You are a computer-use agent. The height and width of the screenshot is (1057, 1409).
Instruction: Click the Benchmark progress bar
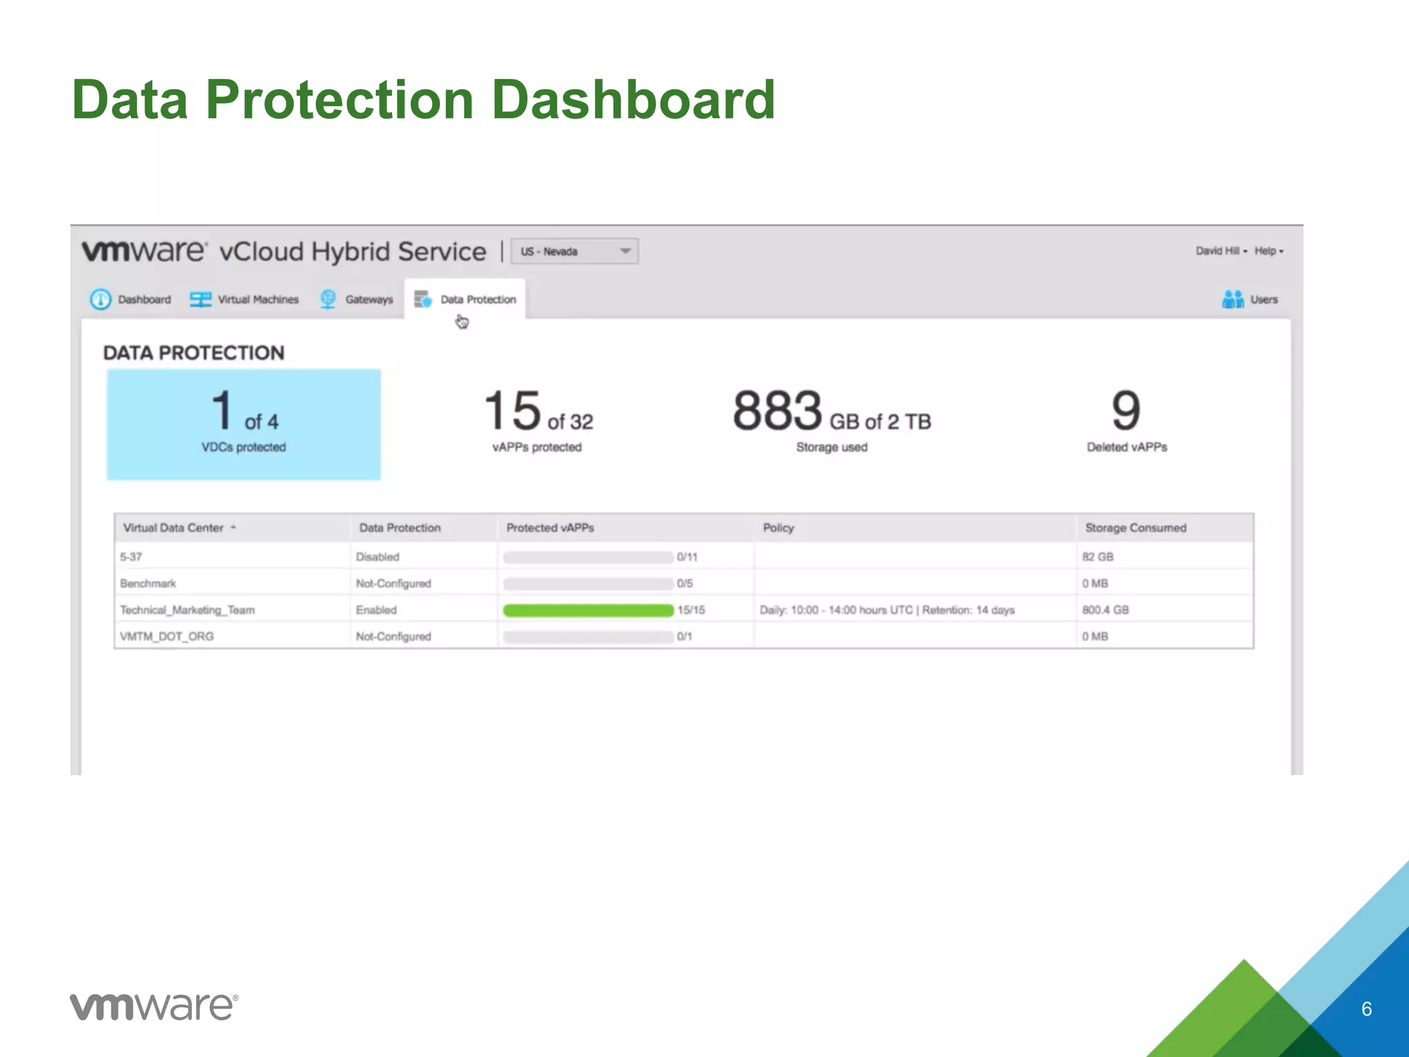coord(588,584)
